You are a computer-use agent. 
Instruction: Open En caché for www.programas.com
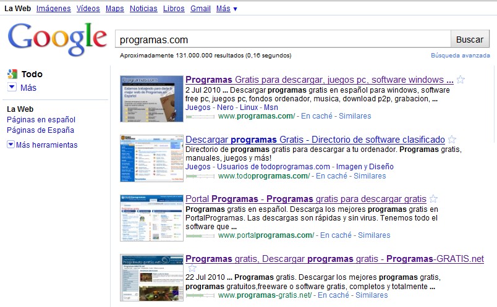[x=316, y=116]
